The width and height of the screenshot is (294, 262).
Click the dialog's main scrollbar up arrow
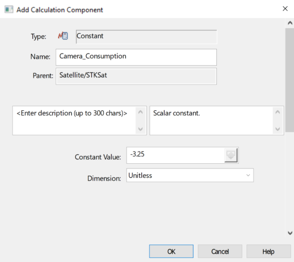[290, 23]
